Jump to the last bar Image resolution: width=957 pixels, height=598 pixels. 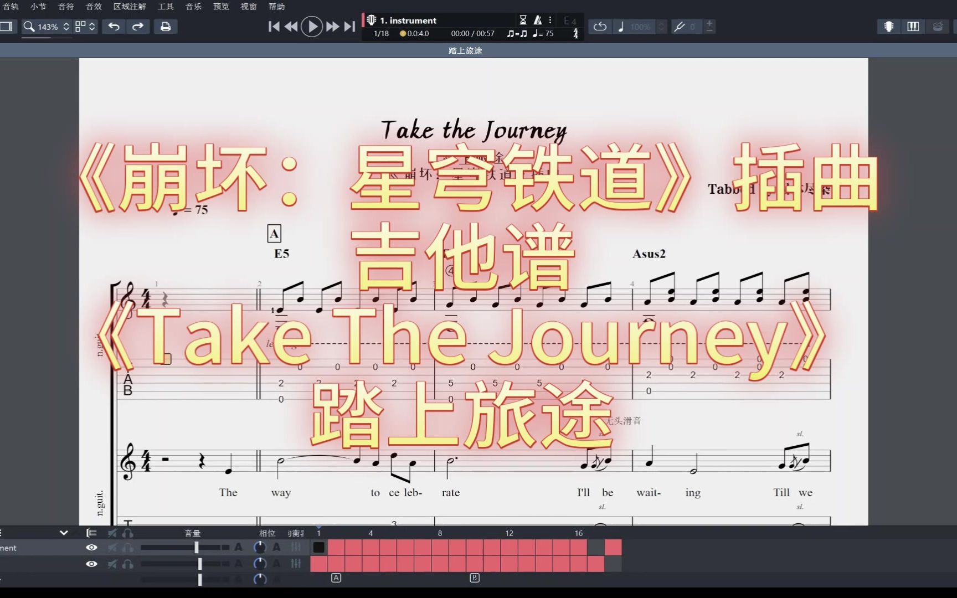click(349, 27)
